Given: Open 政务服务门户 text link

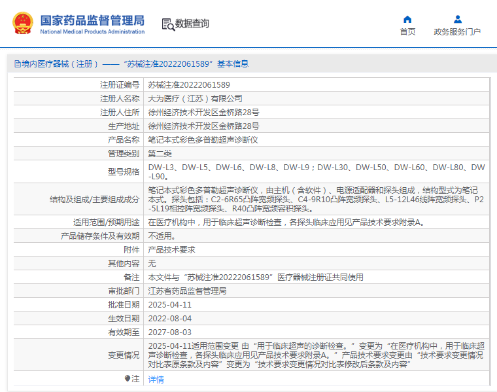Looking at the screenshot, I should pos(457,31).
